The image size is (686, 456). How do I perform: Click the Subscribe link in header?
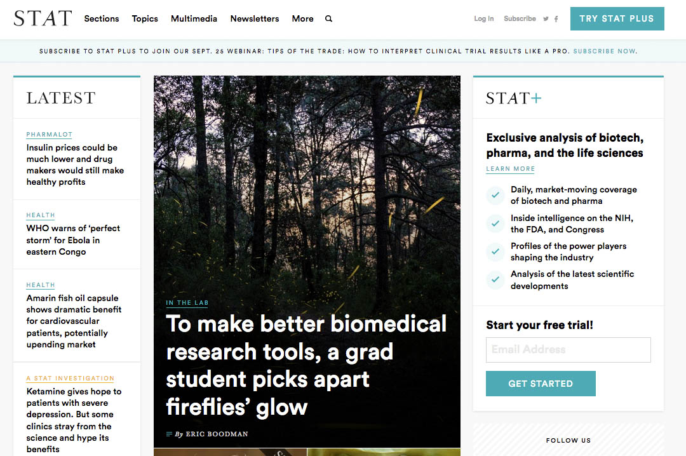(x=520, y=19)
